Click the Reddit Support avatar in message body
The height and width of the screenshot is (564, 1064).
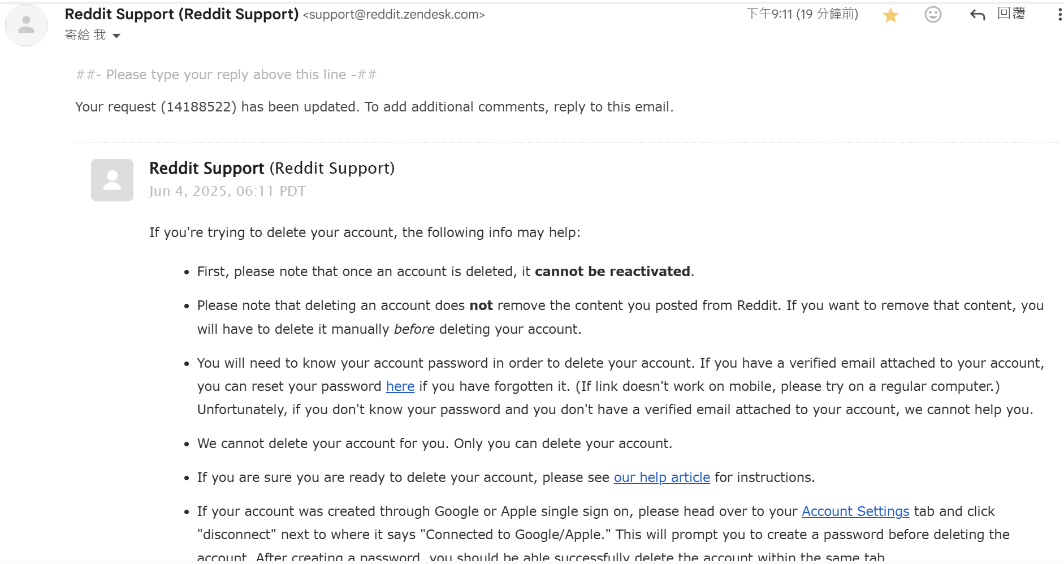pos(112,180)
